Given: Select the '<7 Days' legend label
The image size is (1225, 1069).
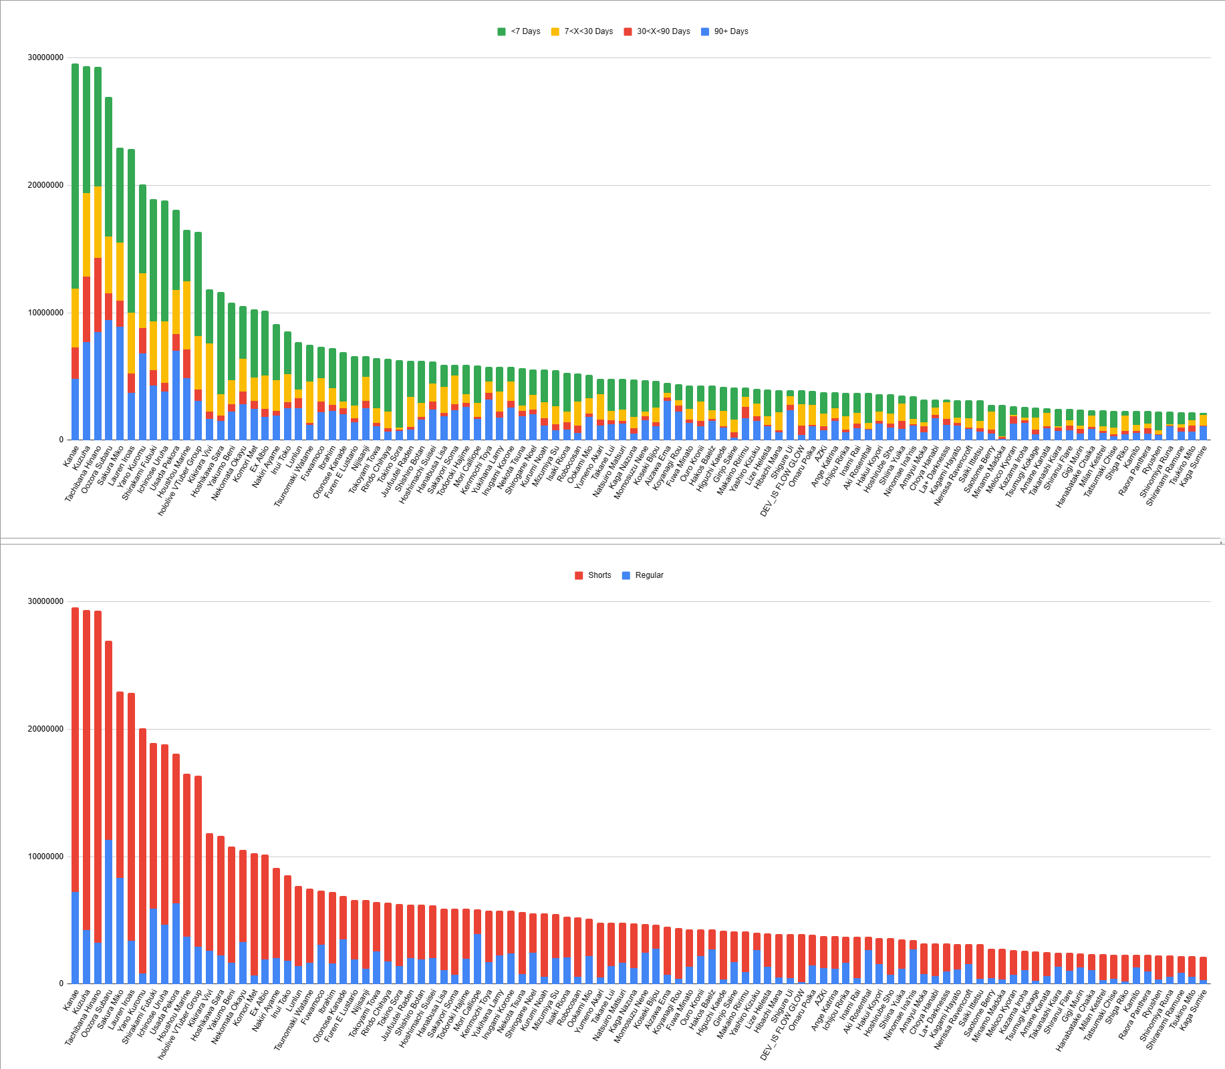Looking at the screenshot, I should coord(525,31).
